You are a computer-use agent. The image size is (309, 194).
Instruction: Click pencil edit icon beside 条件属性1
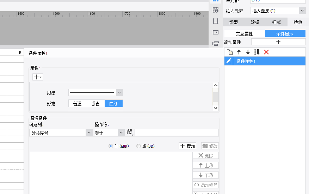(x=229, y=61)
